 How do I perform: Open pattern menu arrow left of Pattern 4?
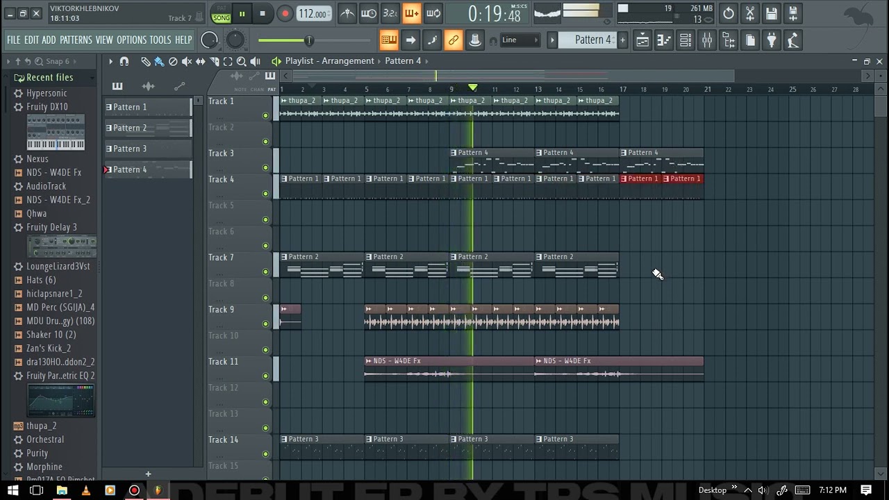tap(552, 40)
